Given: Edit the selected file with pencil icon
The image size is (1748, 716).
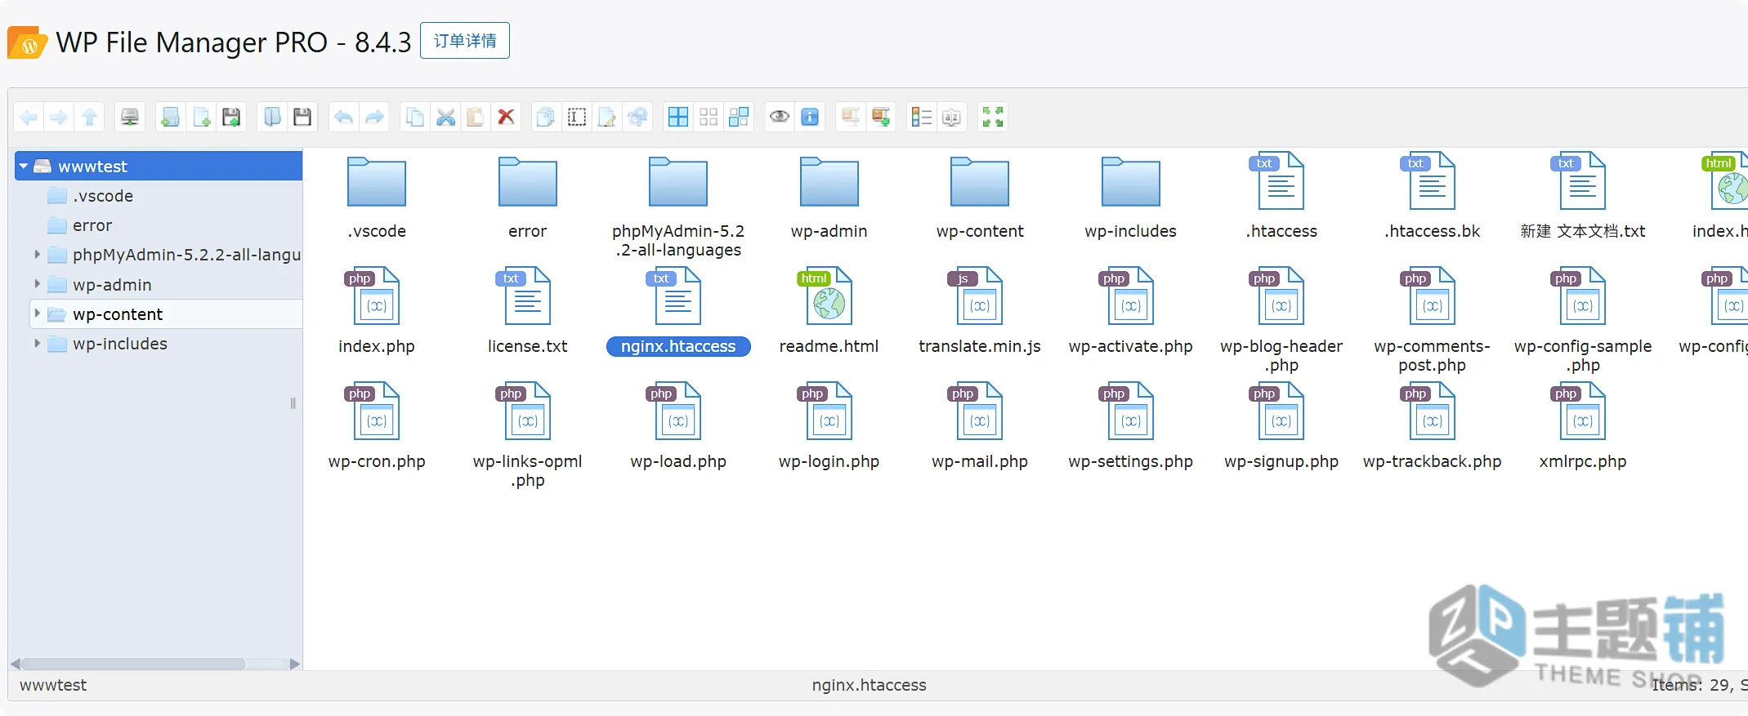Looking at the screenshot, I should coord(606,118).
